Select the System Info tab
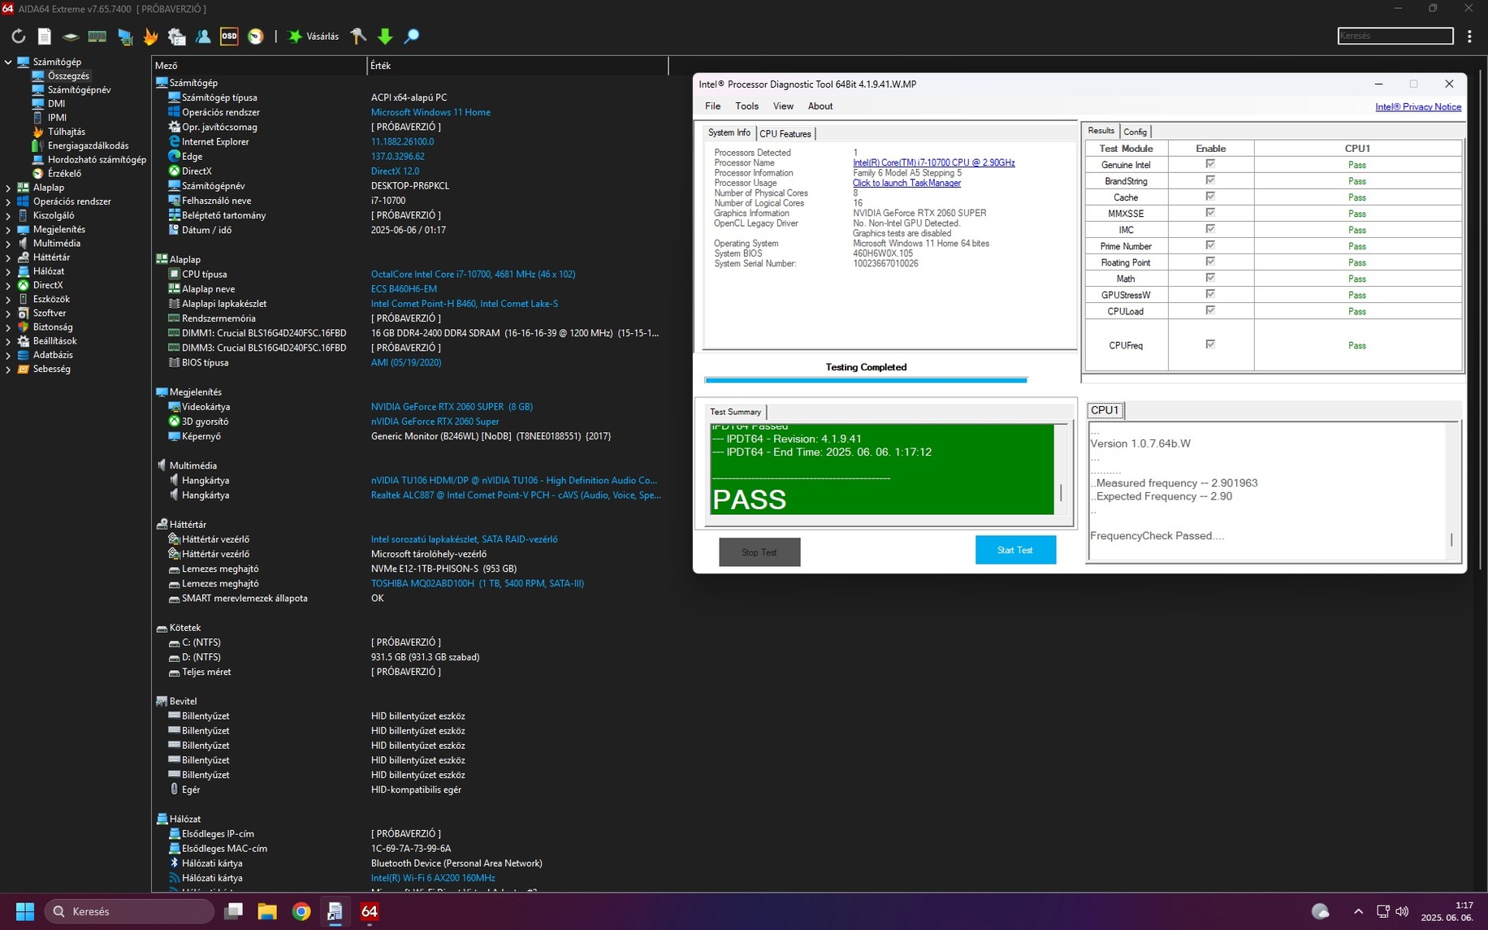Screen dimensions: 1488x930 point(729,132)
